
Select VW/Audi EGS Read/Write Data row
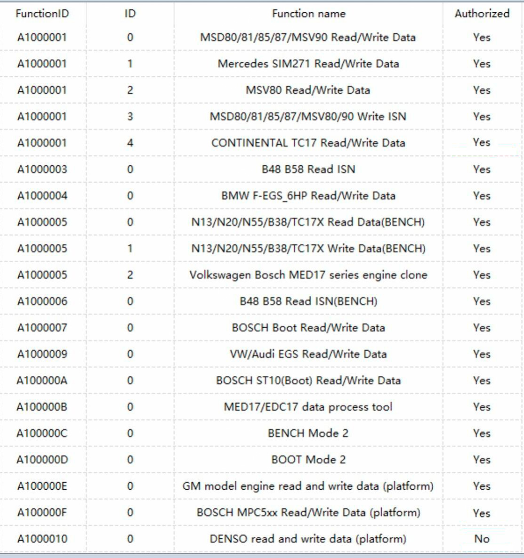(308, 354)
